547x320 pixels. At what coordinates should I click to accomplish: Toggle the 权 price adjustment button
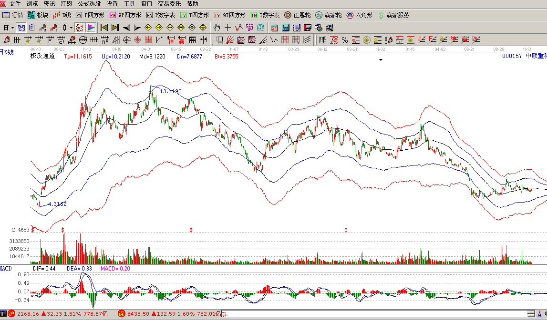[80, 28]
